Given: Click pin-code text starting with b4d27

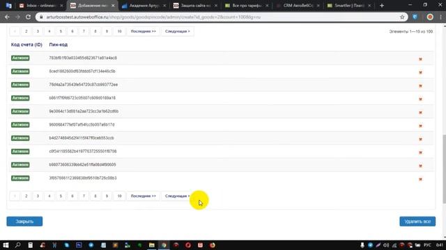Looking at the screenshot, I should point(82,137).
